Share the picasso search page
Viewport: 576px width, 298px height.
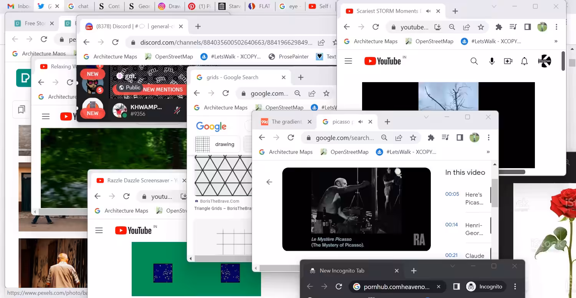(399, 137)
